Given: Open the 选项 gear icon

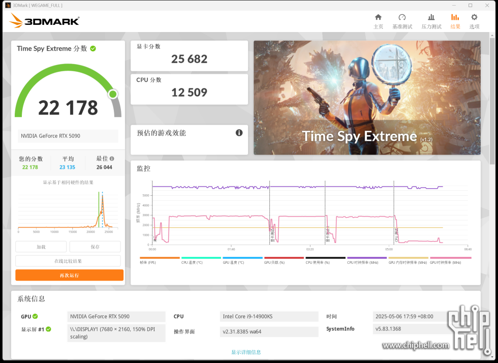Looking at the screenshot, I should (474, 17).
